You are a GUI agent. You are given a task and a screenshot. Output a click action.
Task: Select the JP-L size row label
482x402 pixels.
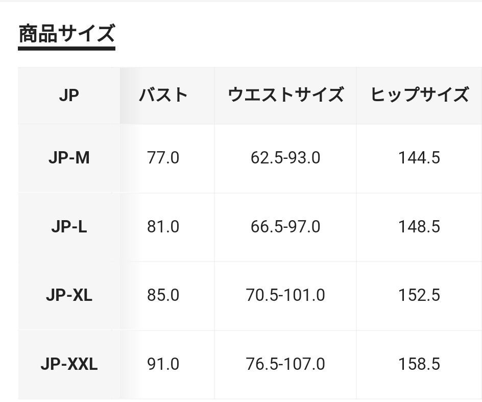pos(69,227)
